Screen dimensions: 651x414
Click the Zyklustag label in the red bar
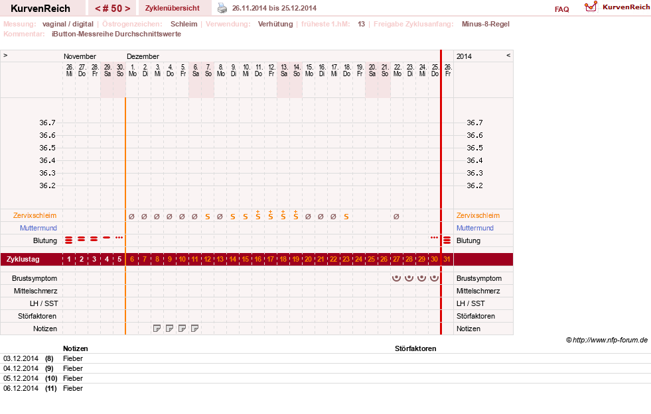click(23, 259)
